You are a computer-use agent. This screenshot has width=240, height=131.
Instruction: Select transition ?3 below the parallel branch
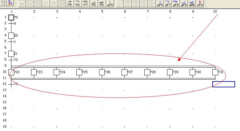click(11, 84)
